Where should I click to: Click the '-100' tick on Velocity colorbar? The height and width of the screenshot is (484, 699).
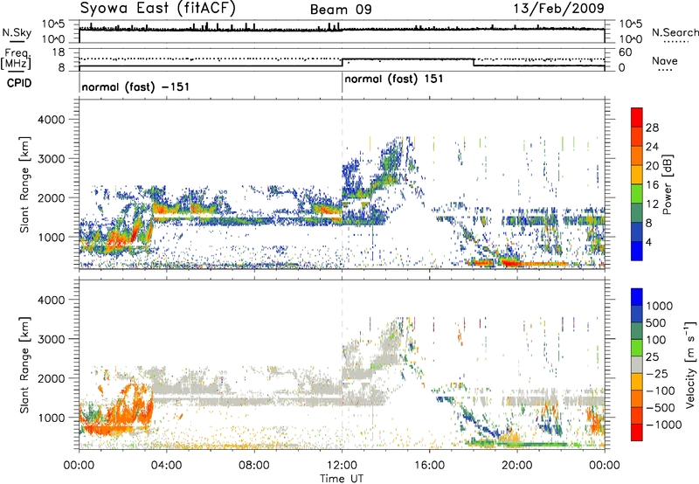(x=661, y=391)
